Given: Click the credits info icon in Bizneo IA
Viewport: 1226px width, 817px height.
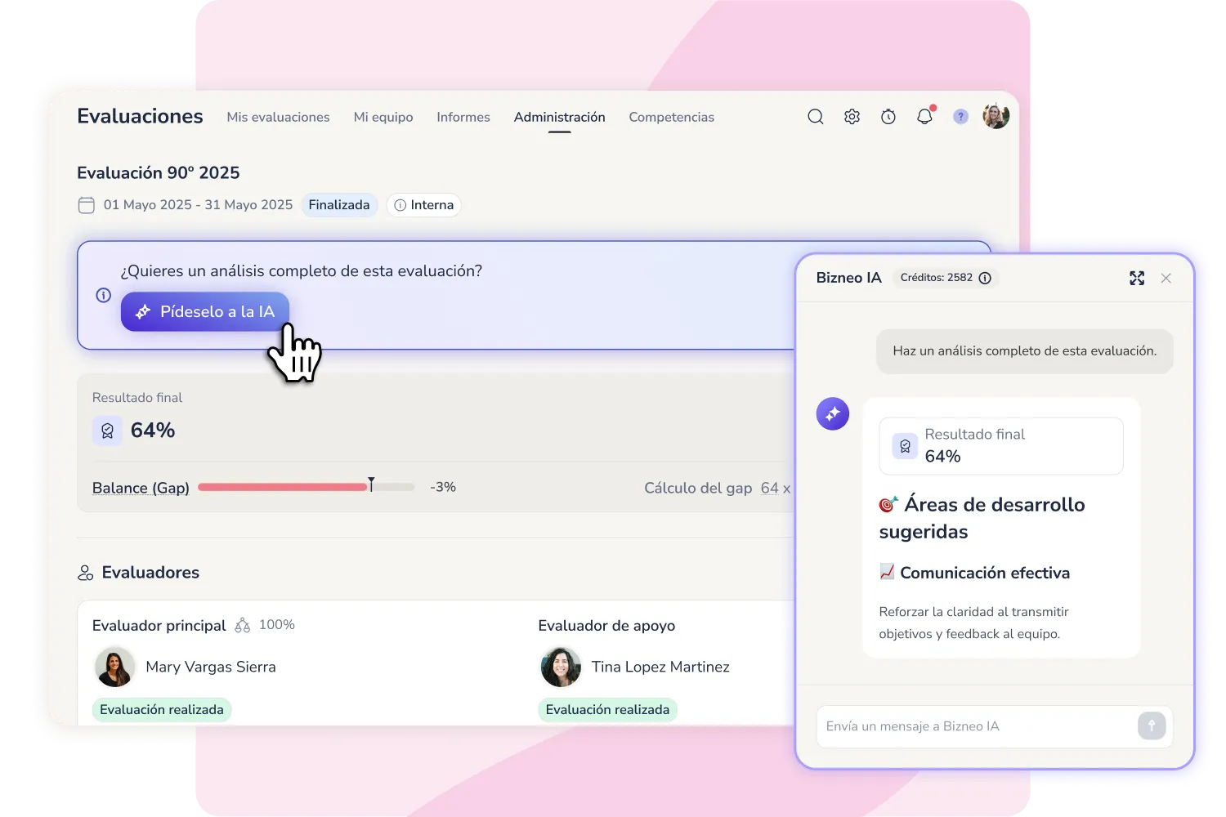Looking at the screenshot, I should pyautogui.click(x=986, y=278).
